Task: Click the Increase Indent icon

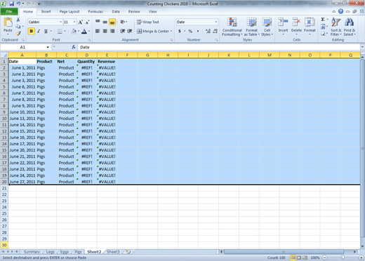Action: [x=130, y=31]
